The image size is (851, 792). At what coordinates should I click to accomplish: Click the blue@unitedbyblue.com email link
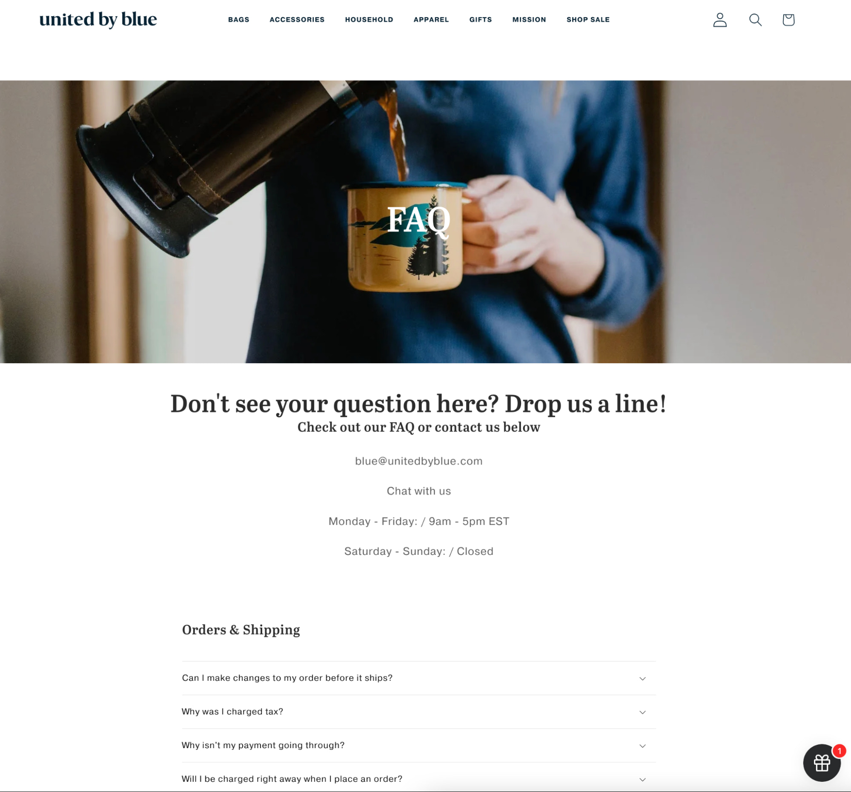tap(418, 460)
